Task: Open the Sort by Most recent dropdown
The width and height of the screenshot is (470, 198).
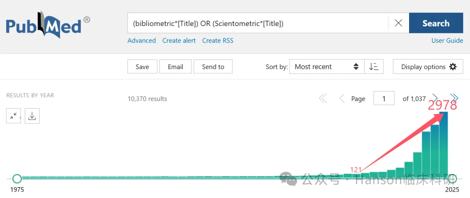Action: (x=327, y=67)
